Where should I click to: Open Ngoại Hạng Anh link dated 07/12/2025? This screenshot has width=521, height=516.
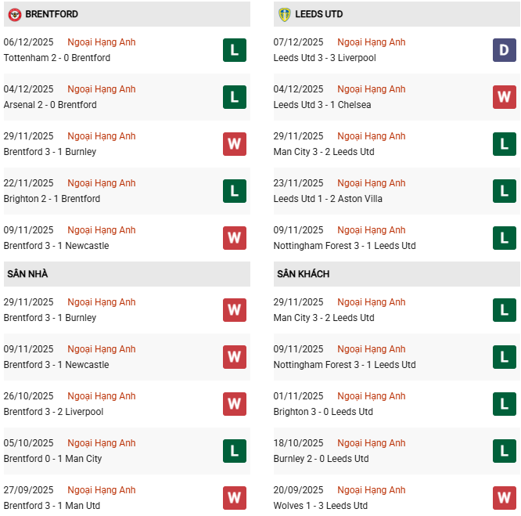coord(372,42)
